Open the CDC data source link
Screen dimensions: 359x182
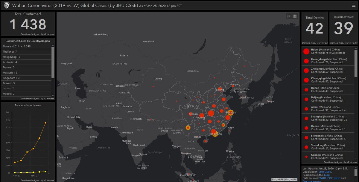(x=331, y=178)
